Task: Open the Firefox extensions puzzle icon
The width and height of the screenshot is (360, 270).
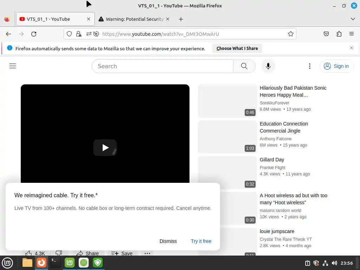Action: tap(339, 34)
